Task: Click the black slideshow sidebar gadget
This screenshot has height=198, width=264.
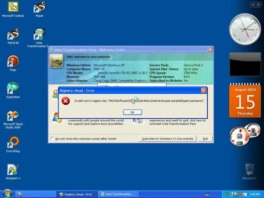Action: 245,64
